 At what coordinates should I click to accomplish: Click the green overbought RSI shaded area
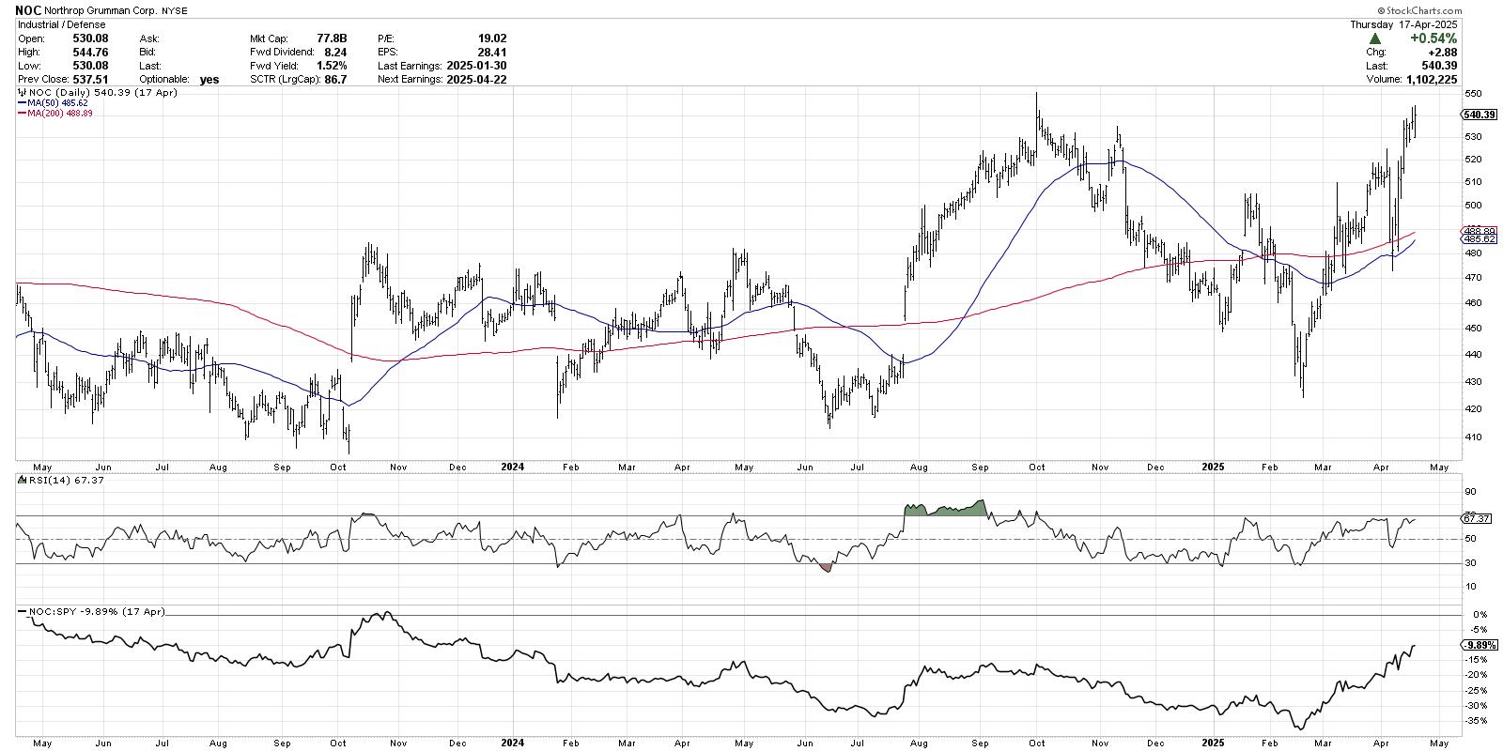click(943, 509)
